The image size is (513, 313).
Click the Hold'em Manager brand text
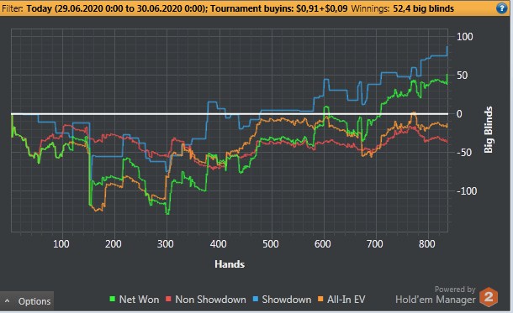click(x=436, y=300)
